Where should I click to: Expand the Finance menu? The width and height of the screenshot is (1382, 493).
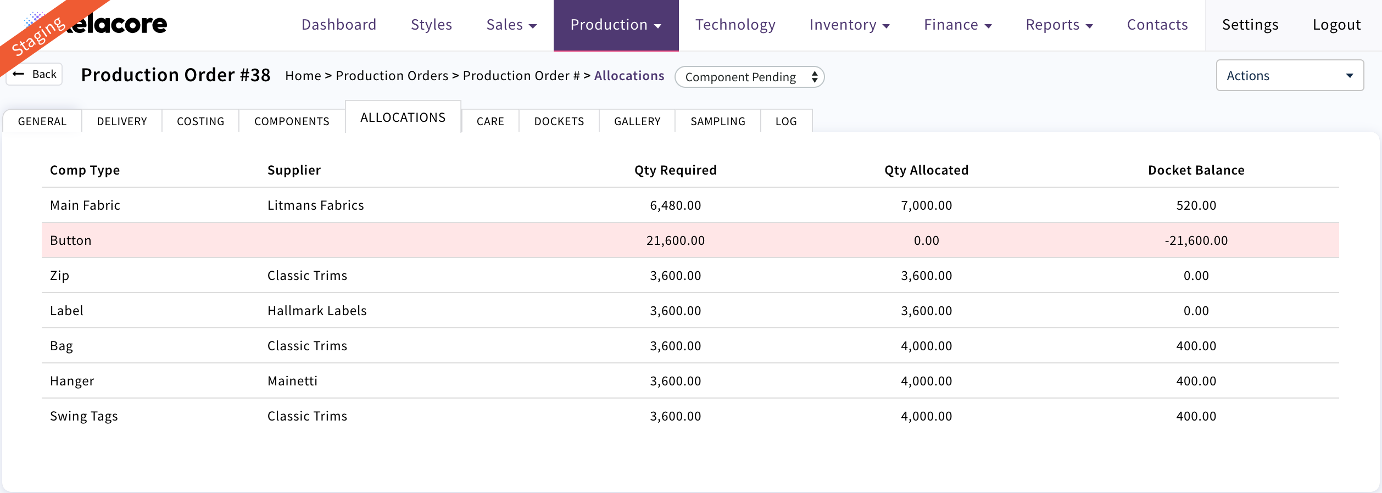click(x=957, y=25)
